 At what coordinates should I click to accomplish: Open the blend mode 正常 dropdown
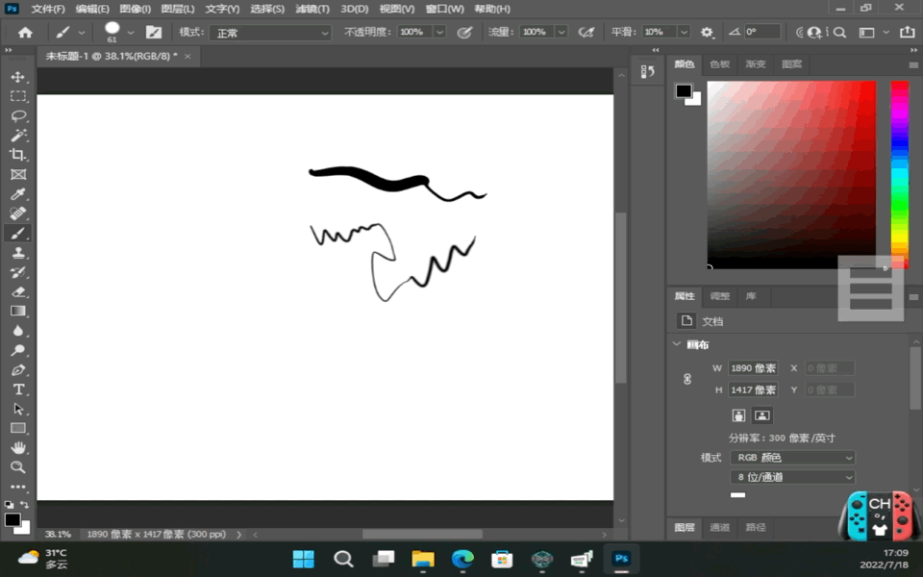coord(270,33)
